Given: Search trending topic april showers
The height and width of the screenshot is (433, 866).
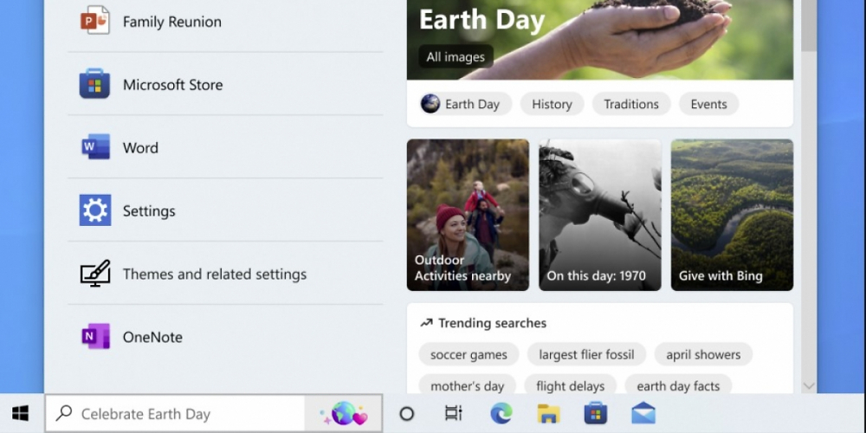Looking at the screenshot, I should (703, 354).
